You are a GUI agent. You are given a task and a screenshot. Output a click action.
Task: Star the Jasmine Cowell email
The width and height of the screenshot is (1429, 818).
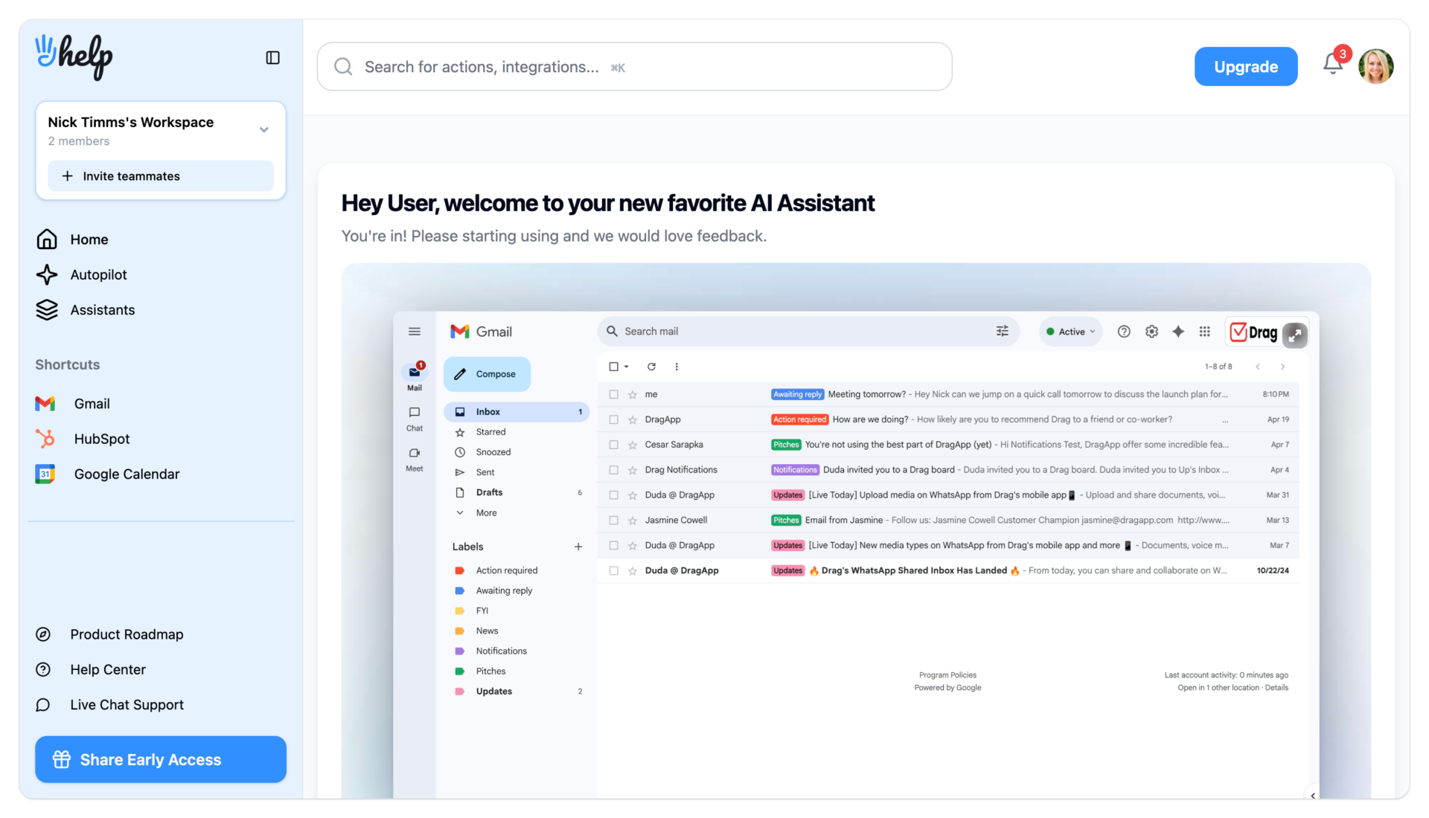coord(632,521)
